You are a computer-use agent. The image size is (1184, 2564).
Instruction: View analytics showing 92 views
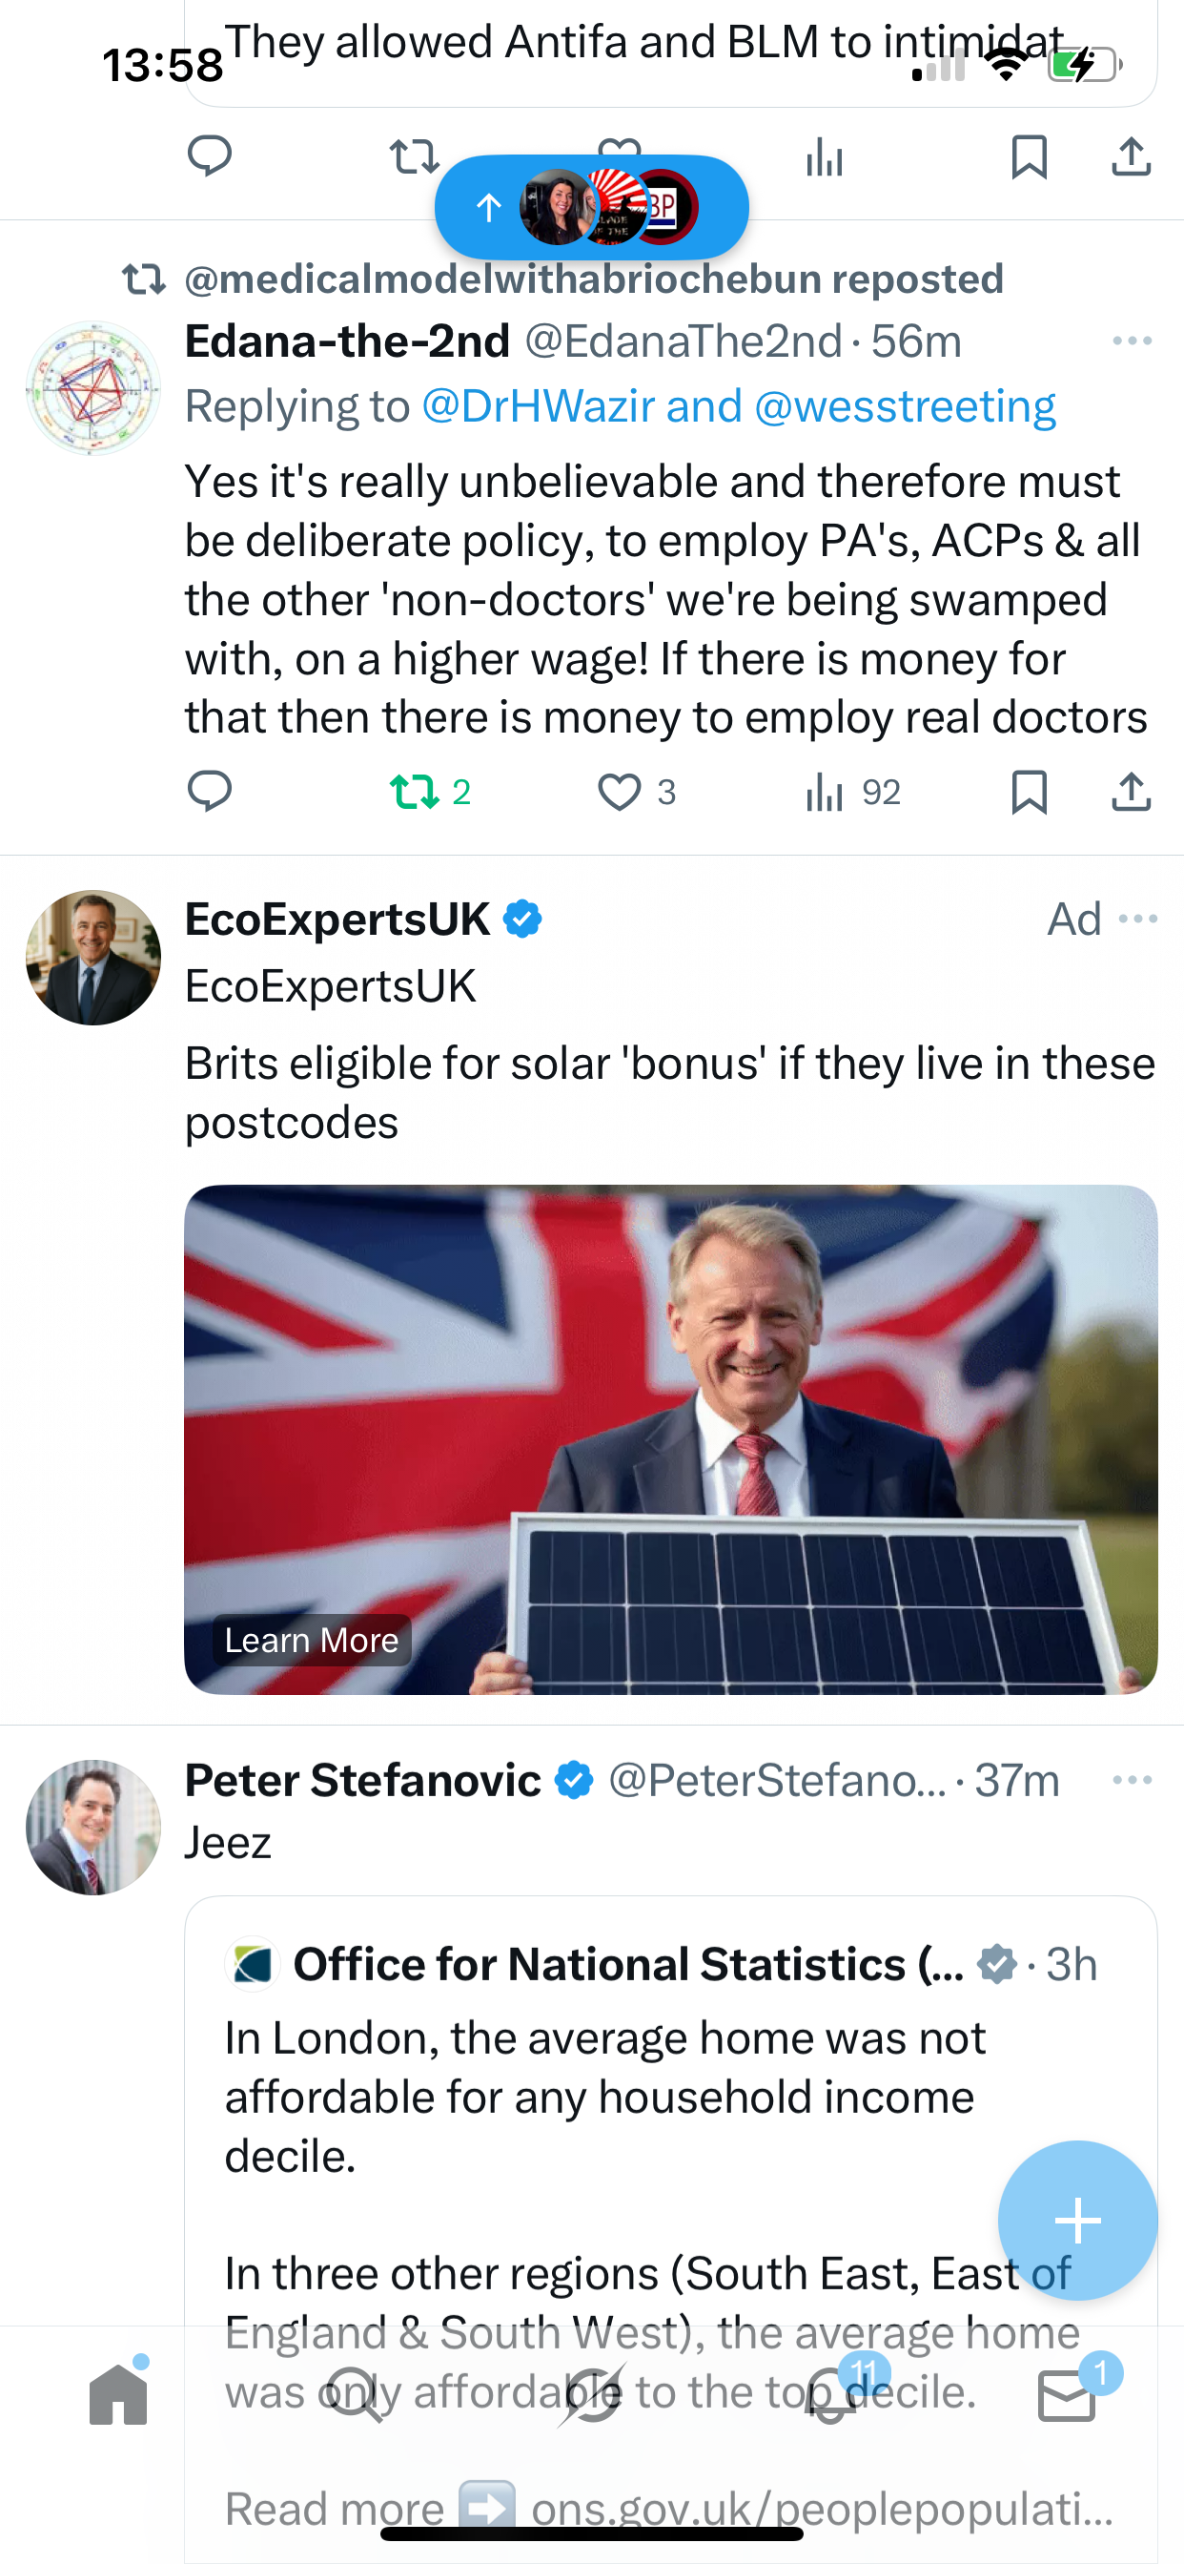pyautogui.click(x=851, y=793)
